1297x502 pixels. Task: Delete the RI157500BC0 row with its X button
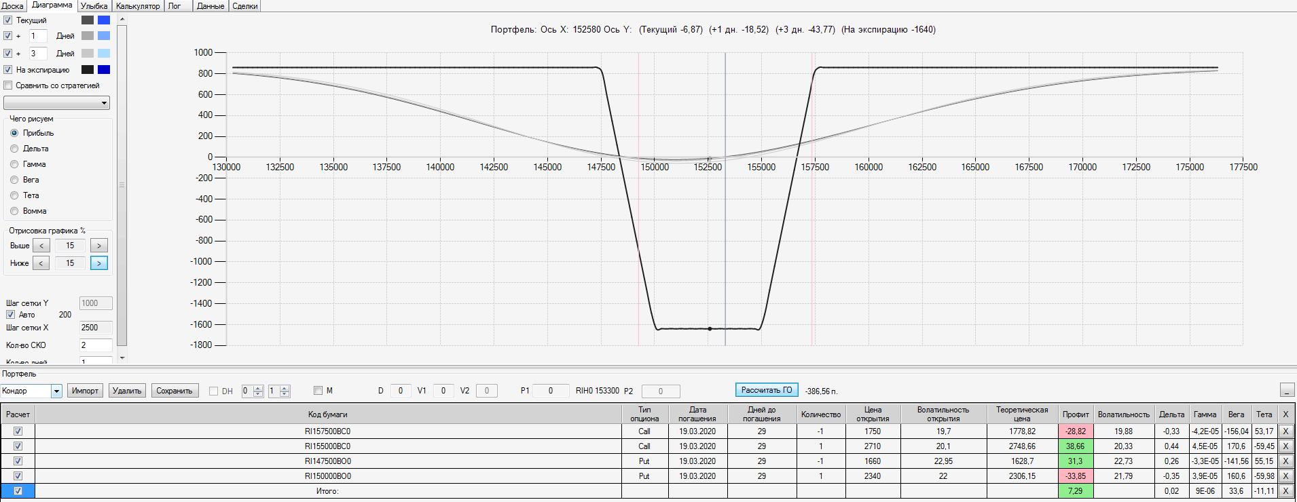pos(1285,431)
